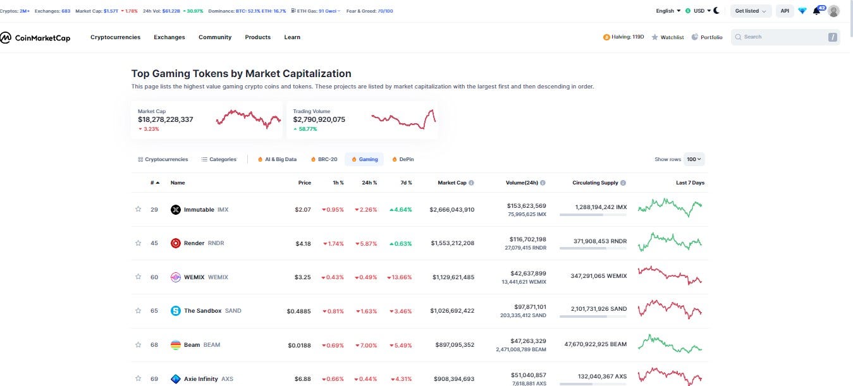Add Beam to watchlist star
The height and width of the screenshot is (386, 853).
click(138, 345)
